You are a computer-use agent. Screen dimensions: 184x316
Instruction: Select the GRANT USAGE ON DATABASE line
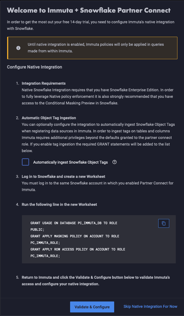[x=74, y=227]
